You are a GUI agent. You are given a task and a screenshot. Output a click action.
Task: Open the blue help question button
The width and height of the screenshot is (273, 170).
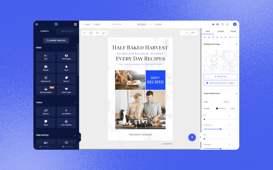click(x=192, y=137)
